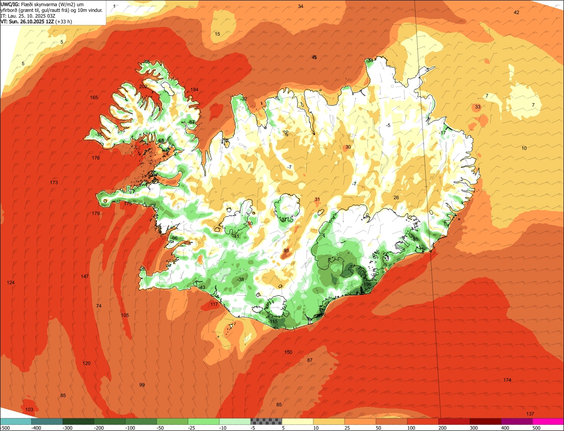This screenshot has width=564, height=431.
Task: Click the map value 120
Action: pos(86,363)
